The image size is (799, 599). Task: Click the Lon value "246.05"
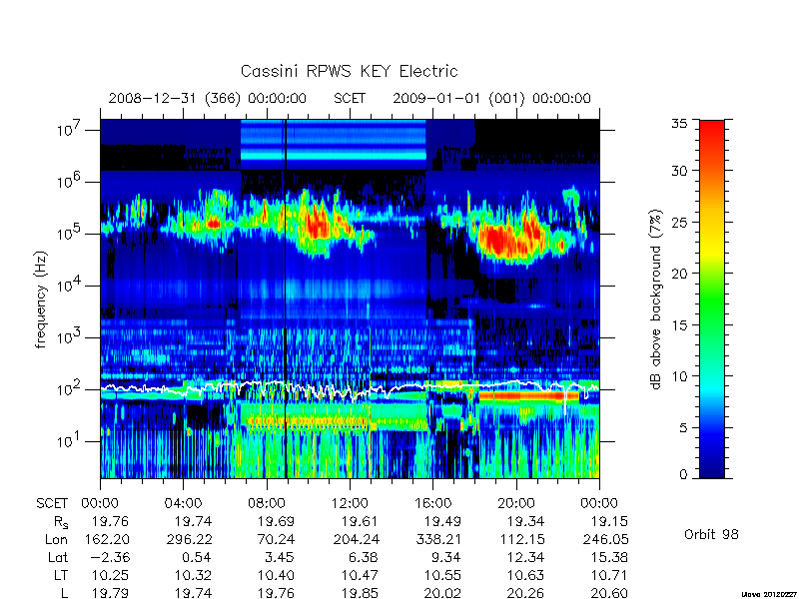pyautogui.click(x=606, y=539)
